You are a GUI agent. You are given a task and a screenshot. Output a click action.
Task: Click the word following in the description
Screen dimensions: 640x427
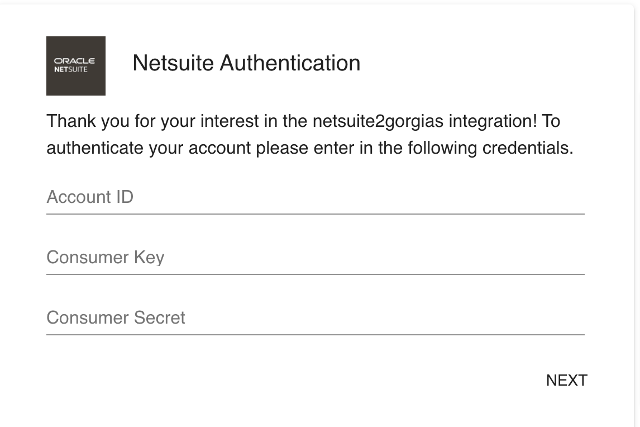click(x=442, y=148)
